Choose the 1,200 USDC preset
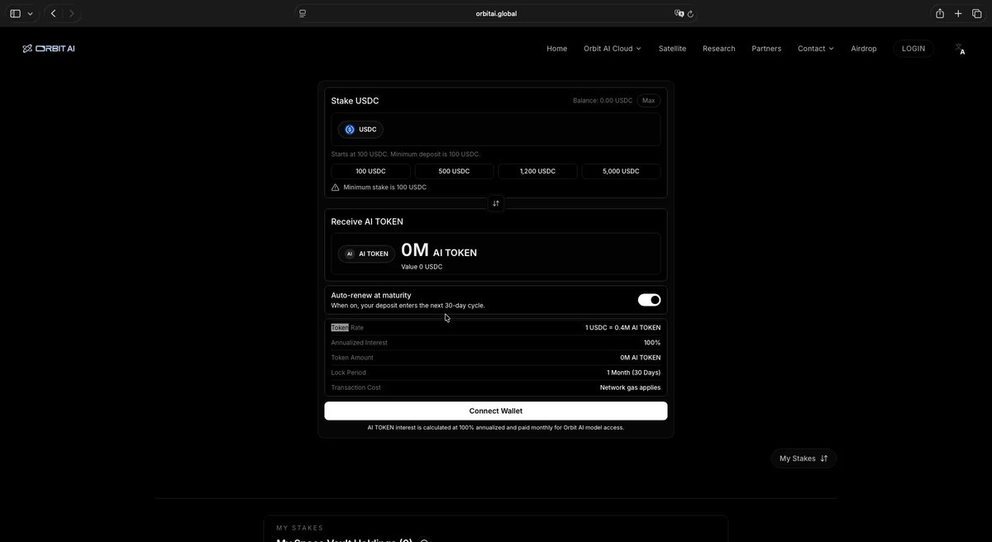This screenshot has height=542, width=992. pos(537,171)
